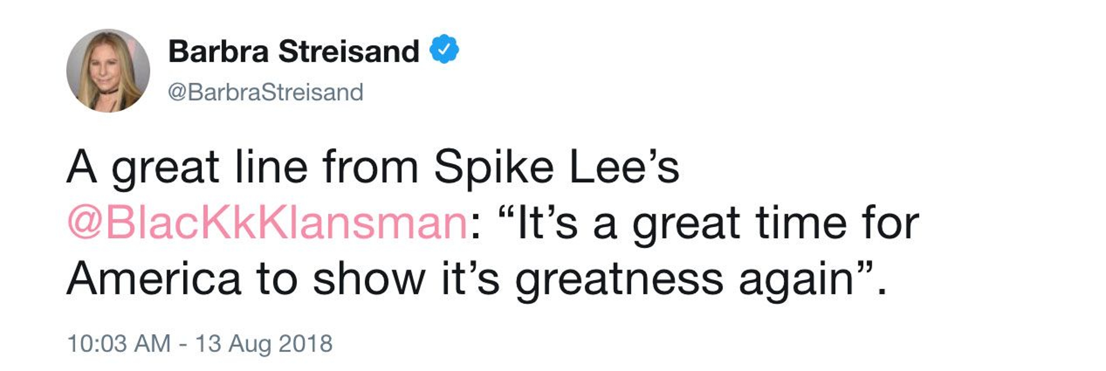This screenshot has height=371, width=1106.
Task: Click the word "line" in the first sentence
Action: 271,167
